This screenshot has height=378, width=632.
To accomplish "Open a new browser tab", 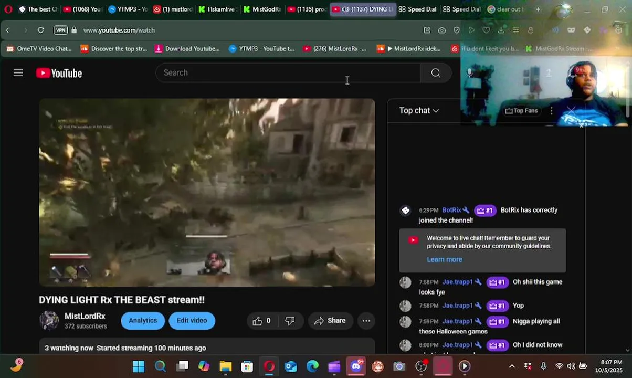I will tap(538, 9).
